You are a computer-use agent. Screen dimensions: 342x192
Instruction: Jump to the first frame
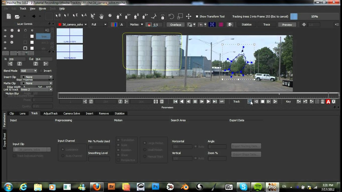[x=175, y=101]
